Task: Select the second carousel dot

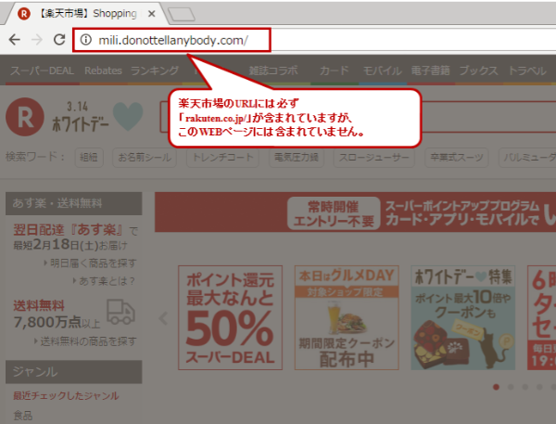Action: (x=511, y=387)
